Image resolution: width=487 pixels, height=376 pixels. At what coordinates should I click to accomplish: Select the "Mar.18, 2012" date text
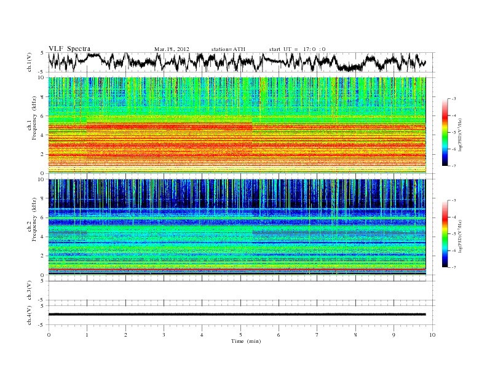pyautogui.click(x=172, y=49)
